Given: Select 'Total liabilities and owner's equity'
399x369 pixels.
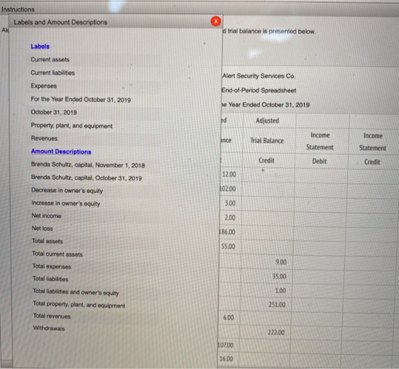Looking at the screenshot, I should [x=76, y=292].
